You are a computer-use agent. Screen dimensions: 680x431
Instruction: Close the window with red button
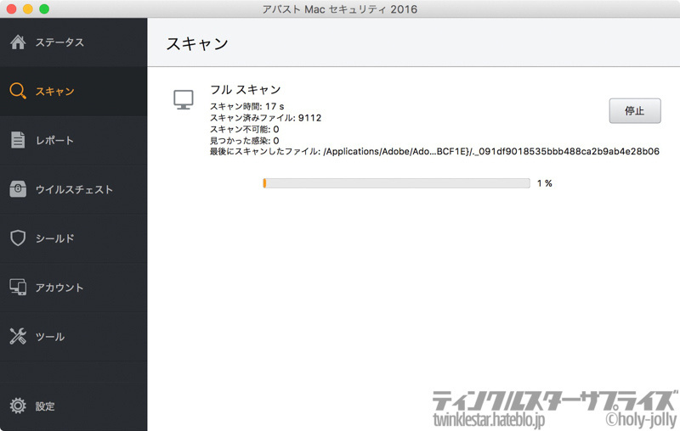[x=11, y=9]
